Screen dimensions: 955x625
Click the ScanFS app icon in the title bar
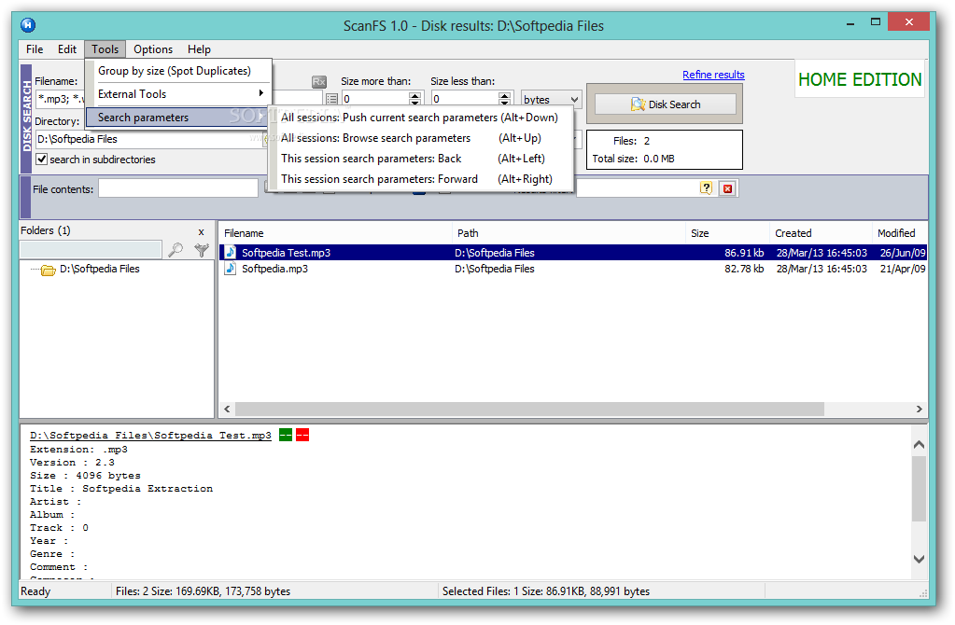click(28, 25)
